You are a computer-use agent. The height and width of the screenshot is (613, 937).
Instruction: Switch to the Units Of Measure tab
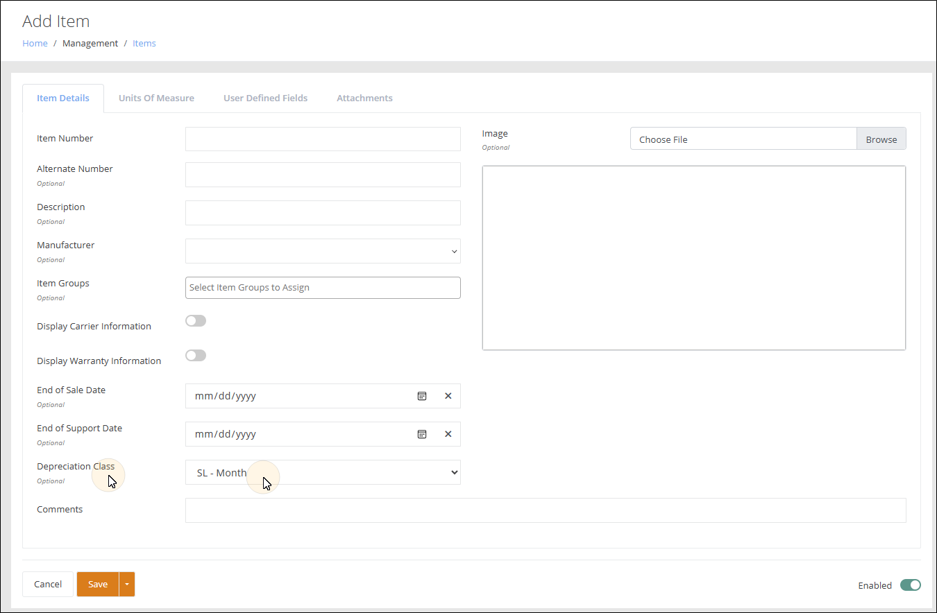(x=156, y=98)
